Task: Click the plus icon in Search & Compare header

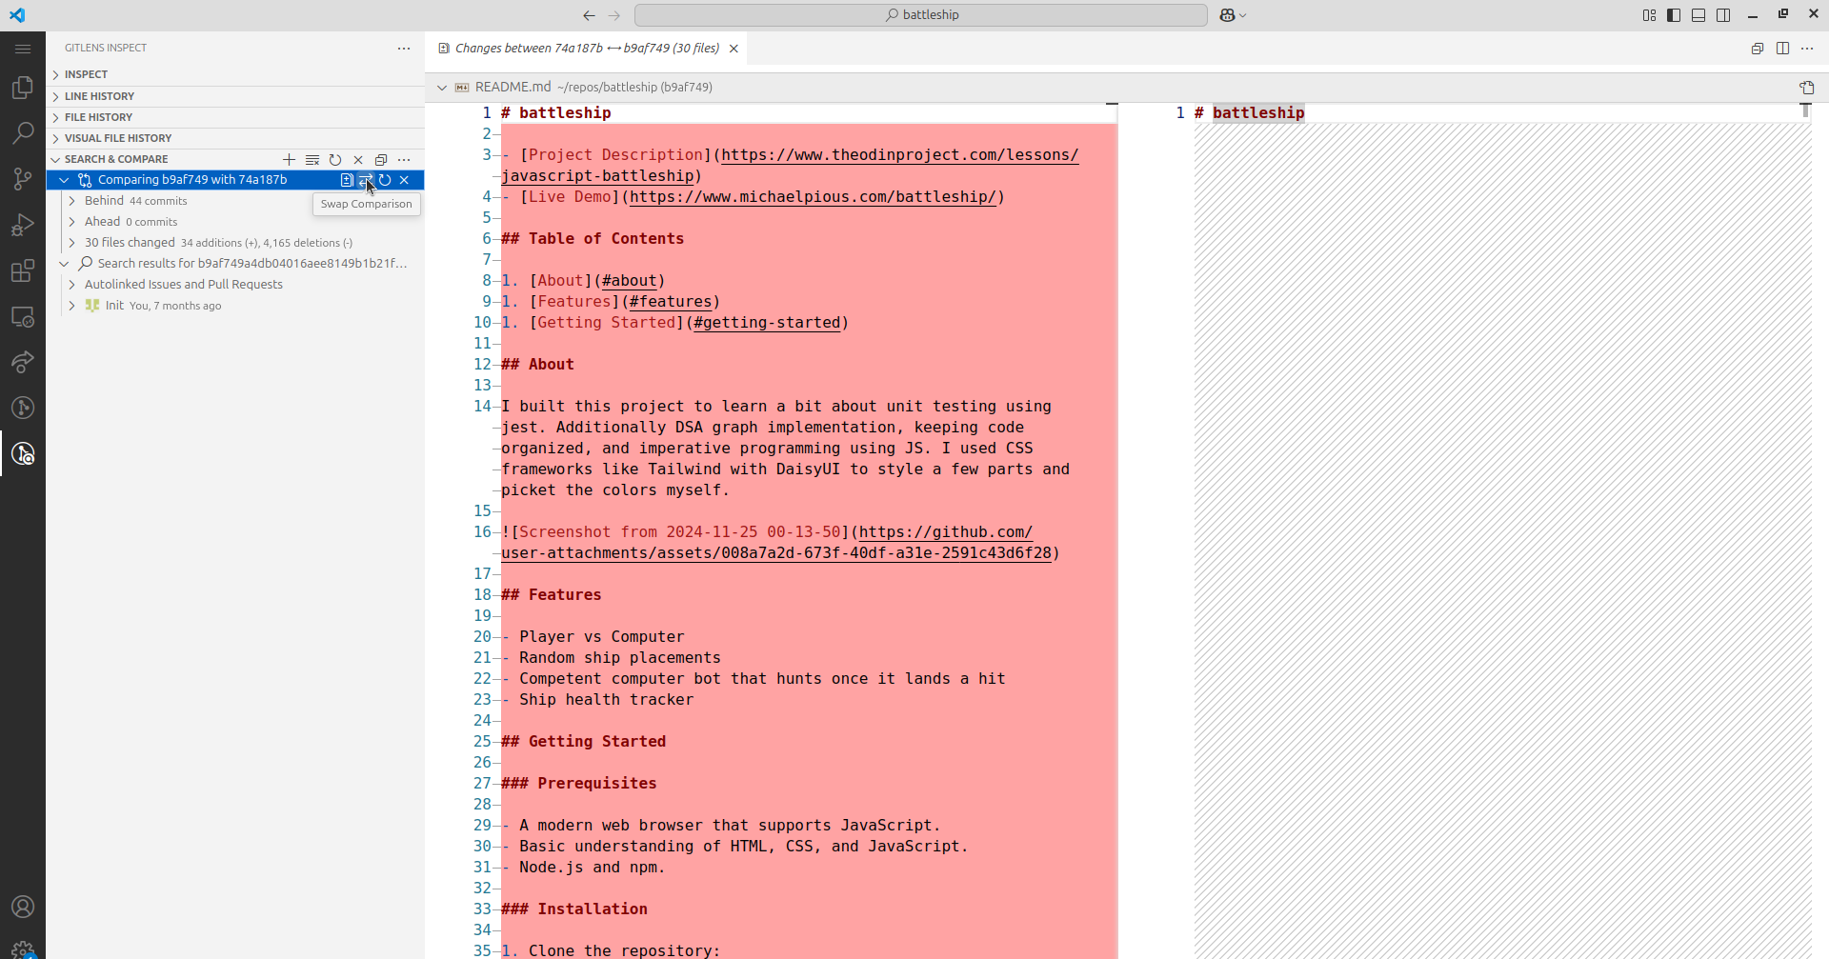Action: (x=290, y=160)
